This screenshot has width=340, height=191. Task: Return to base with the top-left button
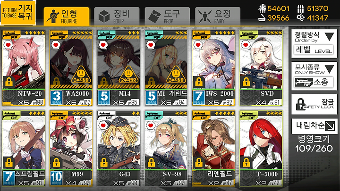point(18,13)
